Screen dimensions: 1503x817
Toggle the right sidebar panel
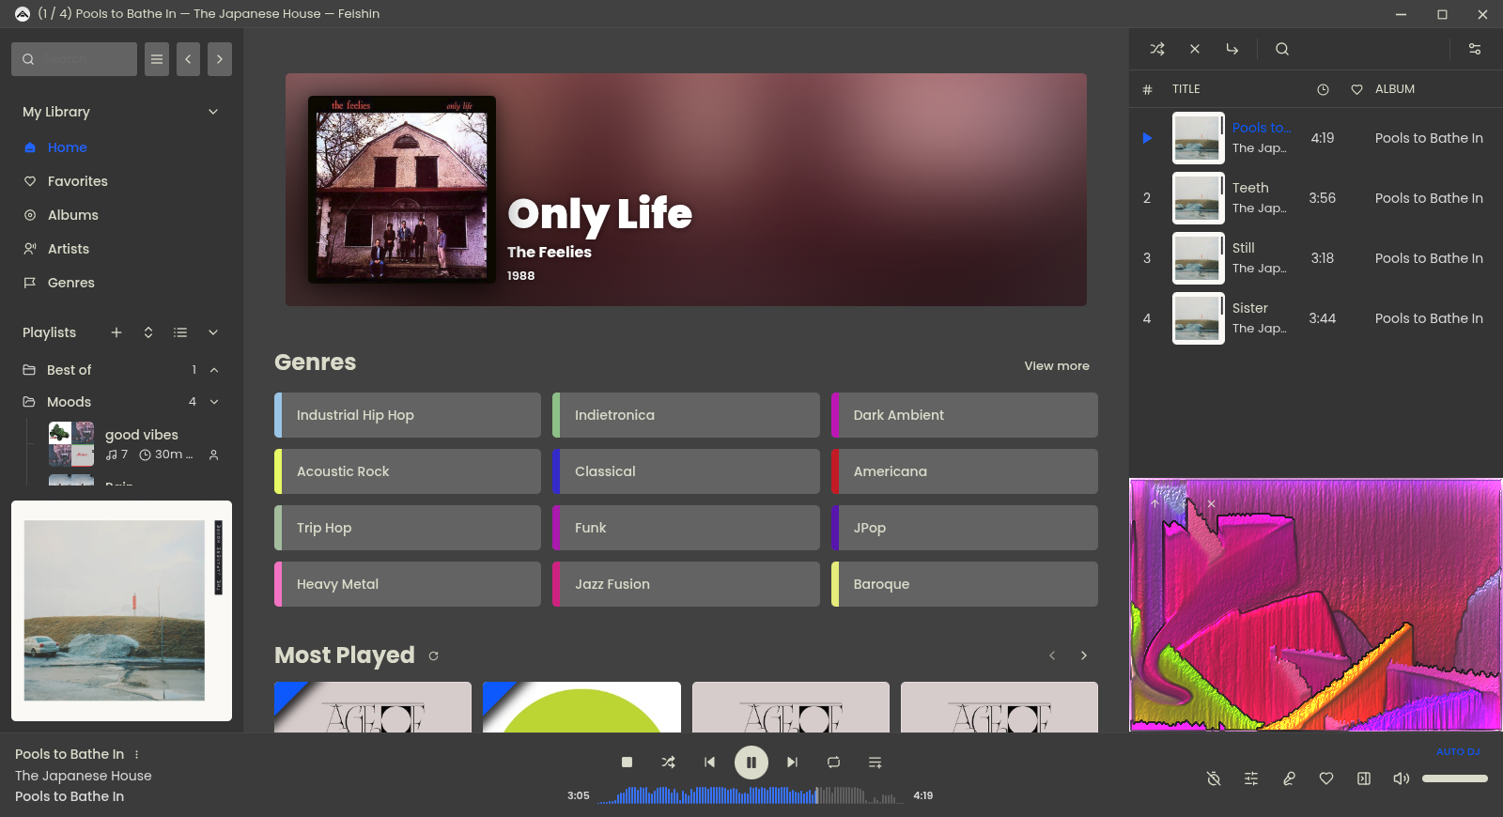1364,778
